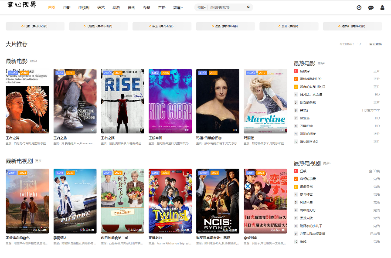Open hot movie 出轨同学会2
The height and width of the screenshot is (258, 391).
309,142
